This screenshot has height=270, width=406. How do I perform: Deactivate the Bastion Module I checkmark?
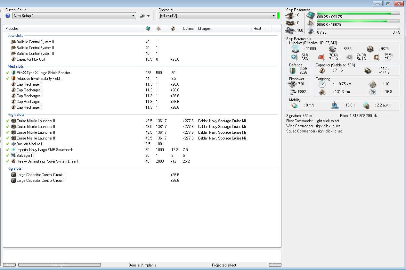coord(7,144)
